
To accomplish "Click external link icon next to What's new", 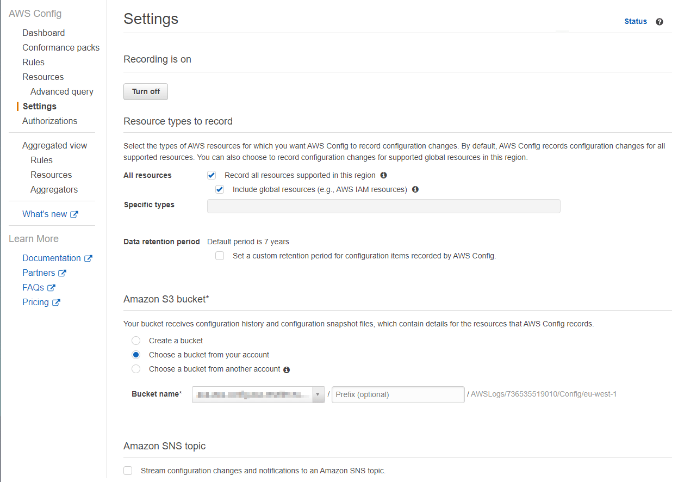I will (x=74, y=214).
